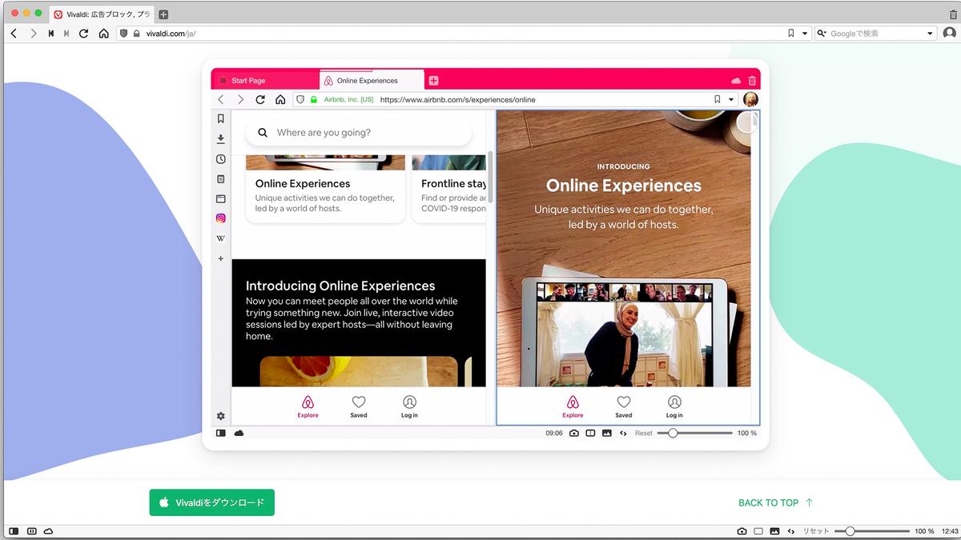Go back using the outer browser Back arrow
The image size is (961, 540).
(x=14, y=34)
